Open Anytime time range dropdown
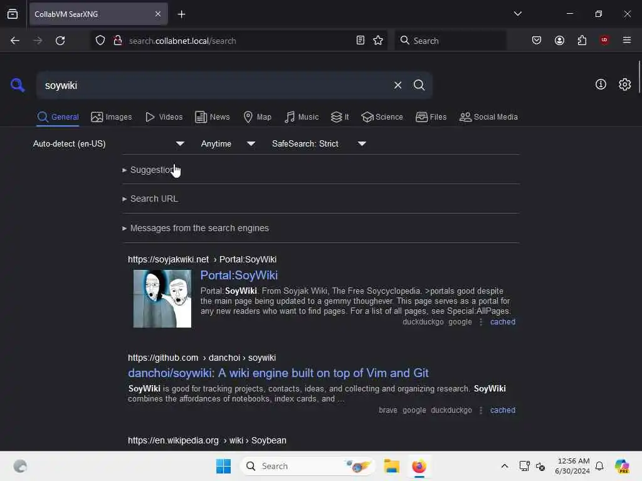The image size is (642, 481). click(x=228, y=143)
